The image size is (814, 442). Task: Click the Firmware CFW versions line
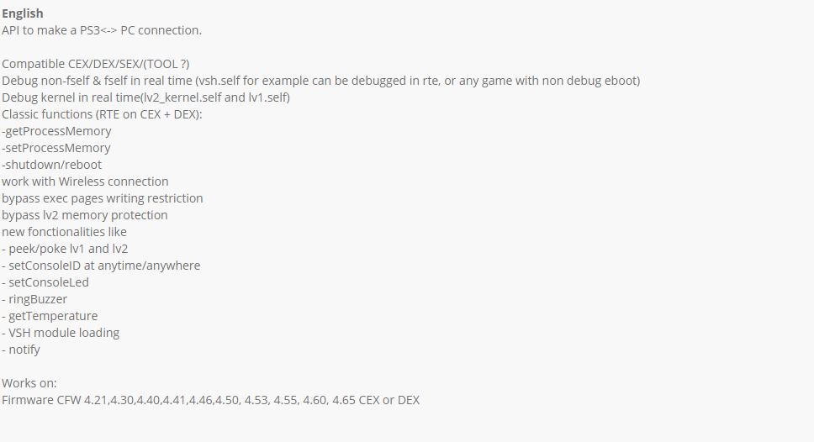point(211,400)
